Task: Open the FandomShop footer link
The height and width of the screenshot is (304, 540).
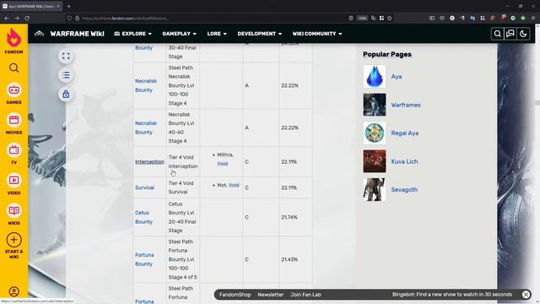Action: pyautogui.click(x=235, y=295)
